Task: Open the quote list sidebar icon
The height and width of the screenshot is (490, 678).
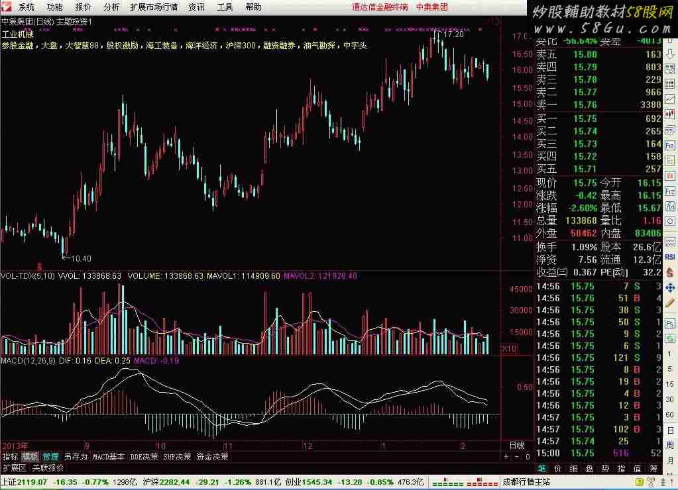Action: click(670, 68)
